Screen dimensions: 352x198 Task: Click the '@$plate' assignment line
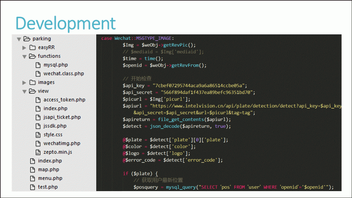point(175,140)
